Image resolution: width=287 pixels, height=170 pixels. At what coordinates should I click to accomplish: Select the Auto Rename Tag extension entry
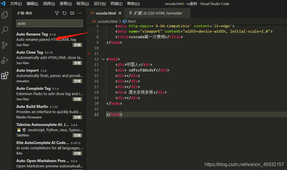(x=49, y=39)
